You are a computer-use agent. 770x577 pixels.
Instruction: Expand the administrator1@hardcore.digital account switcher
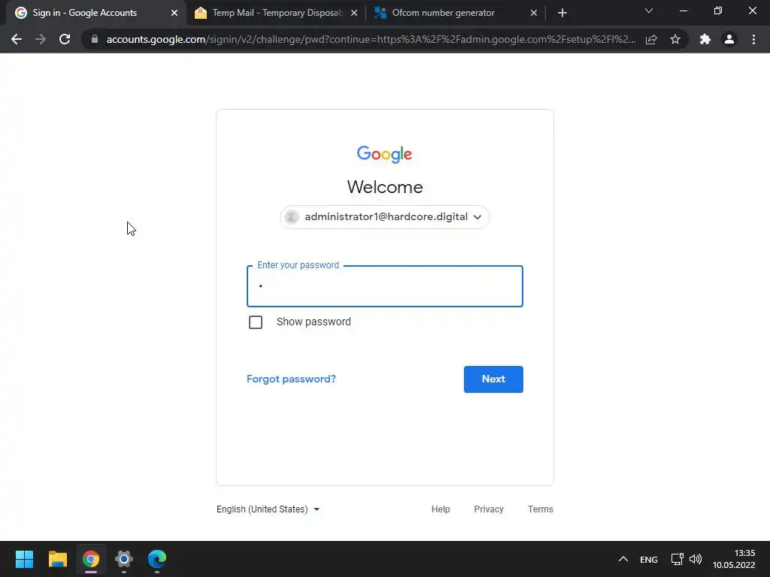tap(384, 217)
